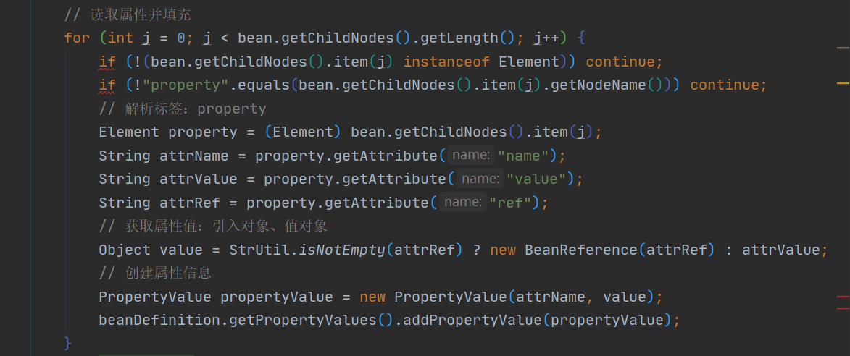Click the "ref" string literal argument
Screen dimensions: 850x356
[511, 203]
